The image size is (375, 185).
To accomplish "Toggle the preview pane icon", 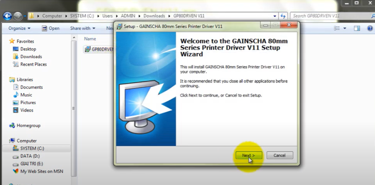I will (x=357, y=28).
